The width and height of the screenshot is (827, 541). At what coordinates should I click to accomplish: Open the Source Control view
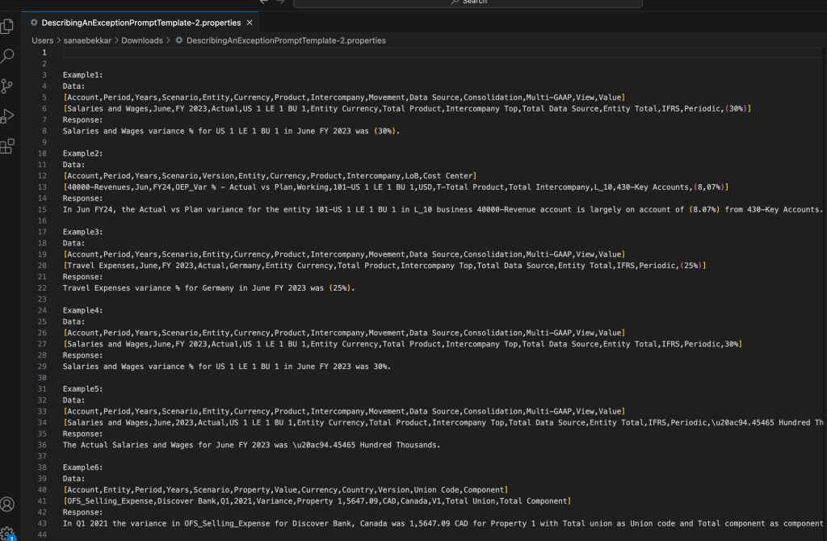click(8, 86)
